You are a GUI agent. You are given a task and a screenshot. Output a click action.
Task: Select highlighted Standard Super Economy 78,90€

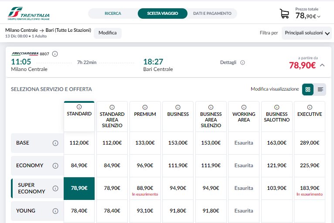tap(79, 188)
